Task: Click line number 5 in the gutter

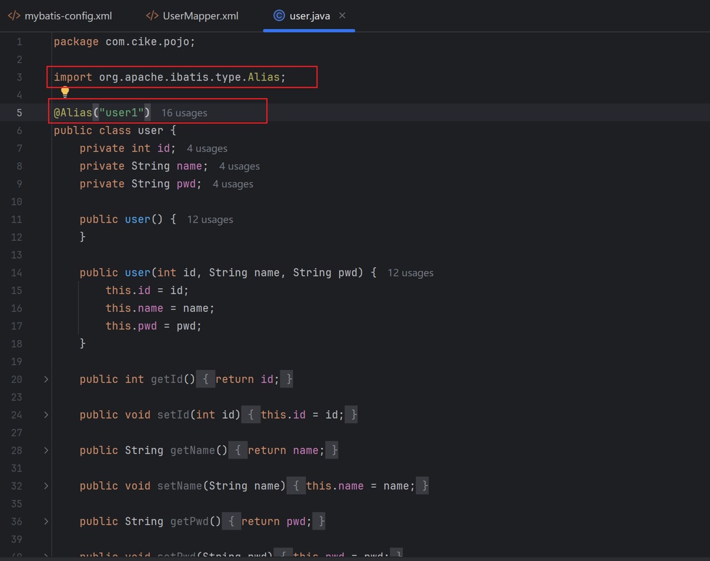Action: click(20, 112)
